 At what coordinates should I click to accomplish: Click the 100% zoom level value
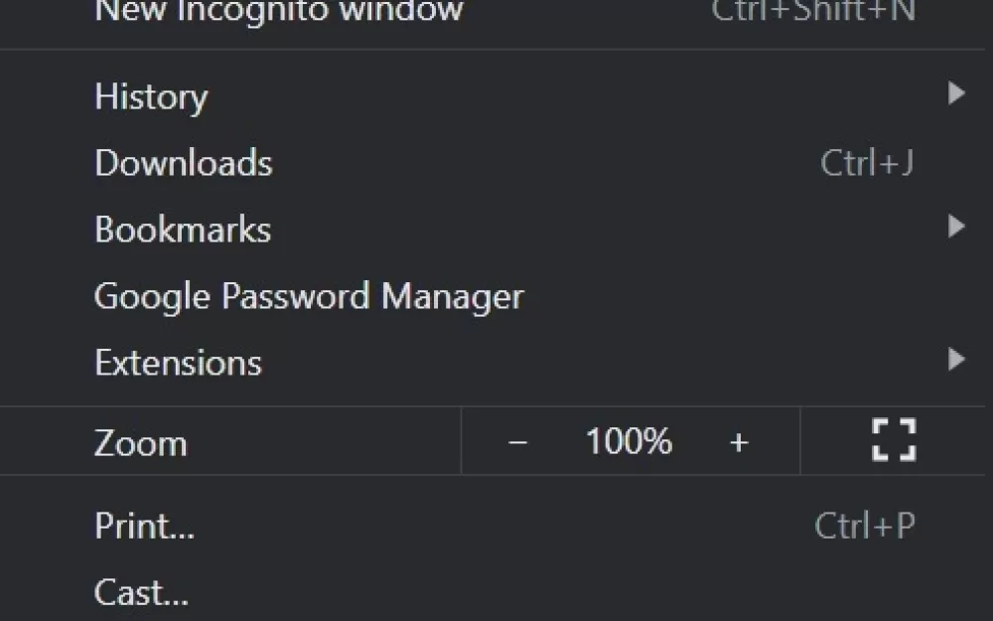point(629,440)
